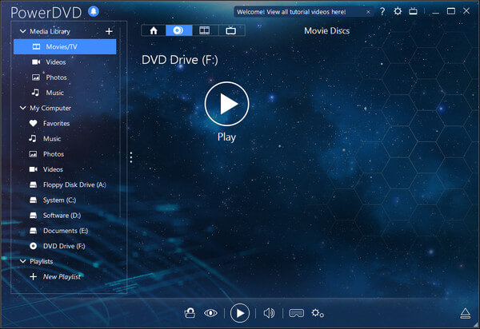Open the volume speaker control

[x=269, y=313]
